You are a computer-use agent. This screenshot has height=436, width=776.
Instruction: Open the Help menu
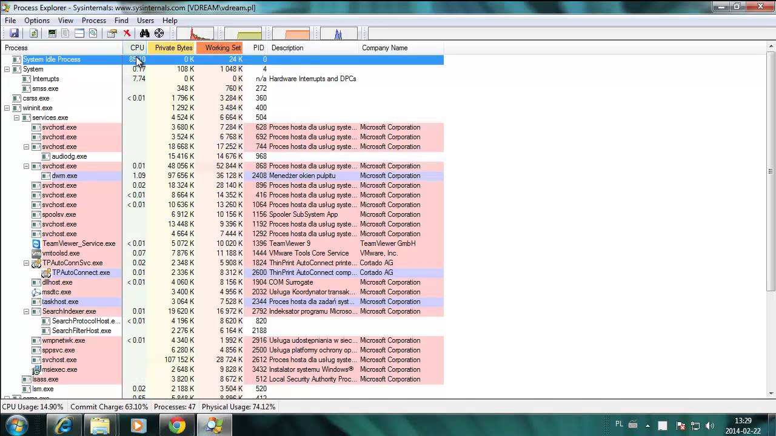point(170,21)
